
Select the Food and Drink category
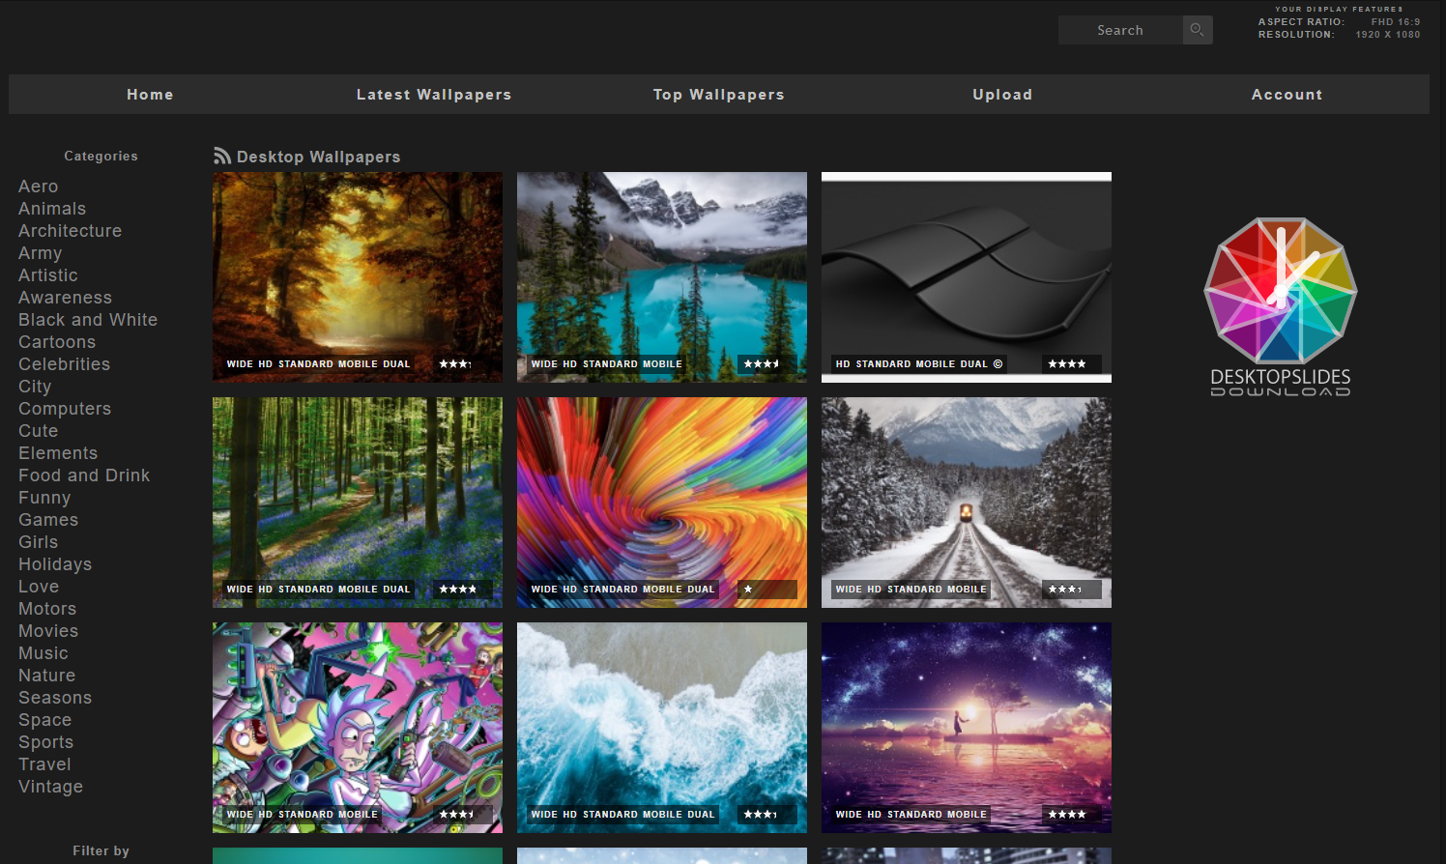[x=84, y=475]
